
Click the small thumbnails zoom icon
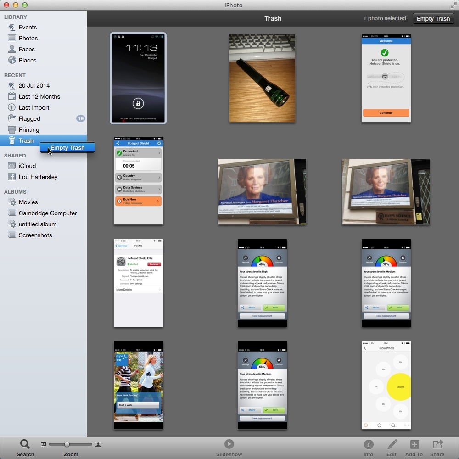click(x=43, y=444)
